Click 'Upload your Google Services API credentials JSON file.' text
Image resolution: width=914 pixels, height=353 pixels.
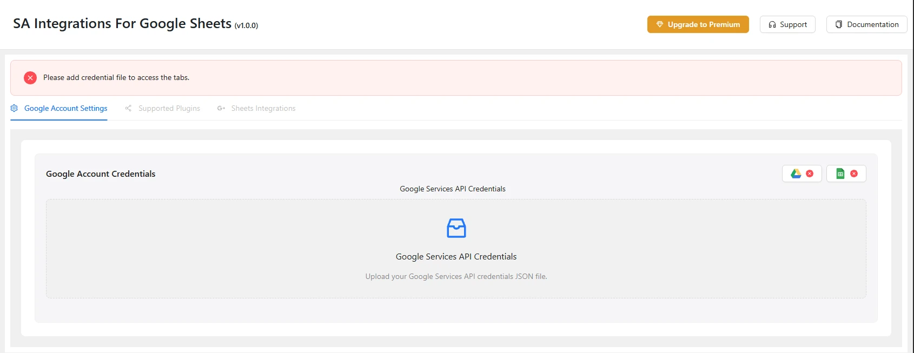coord(456,276)
